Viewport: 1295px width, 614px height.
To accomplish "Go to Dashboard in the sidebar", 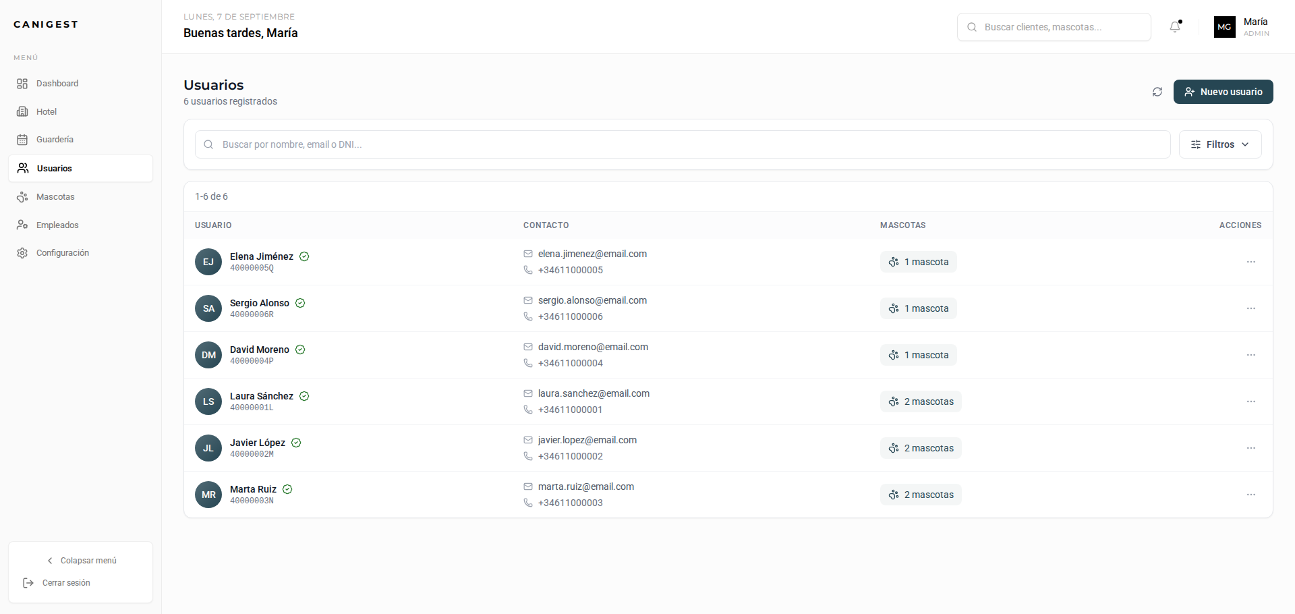I will pos(80,84).
